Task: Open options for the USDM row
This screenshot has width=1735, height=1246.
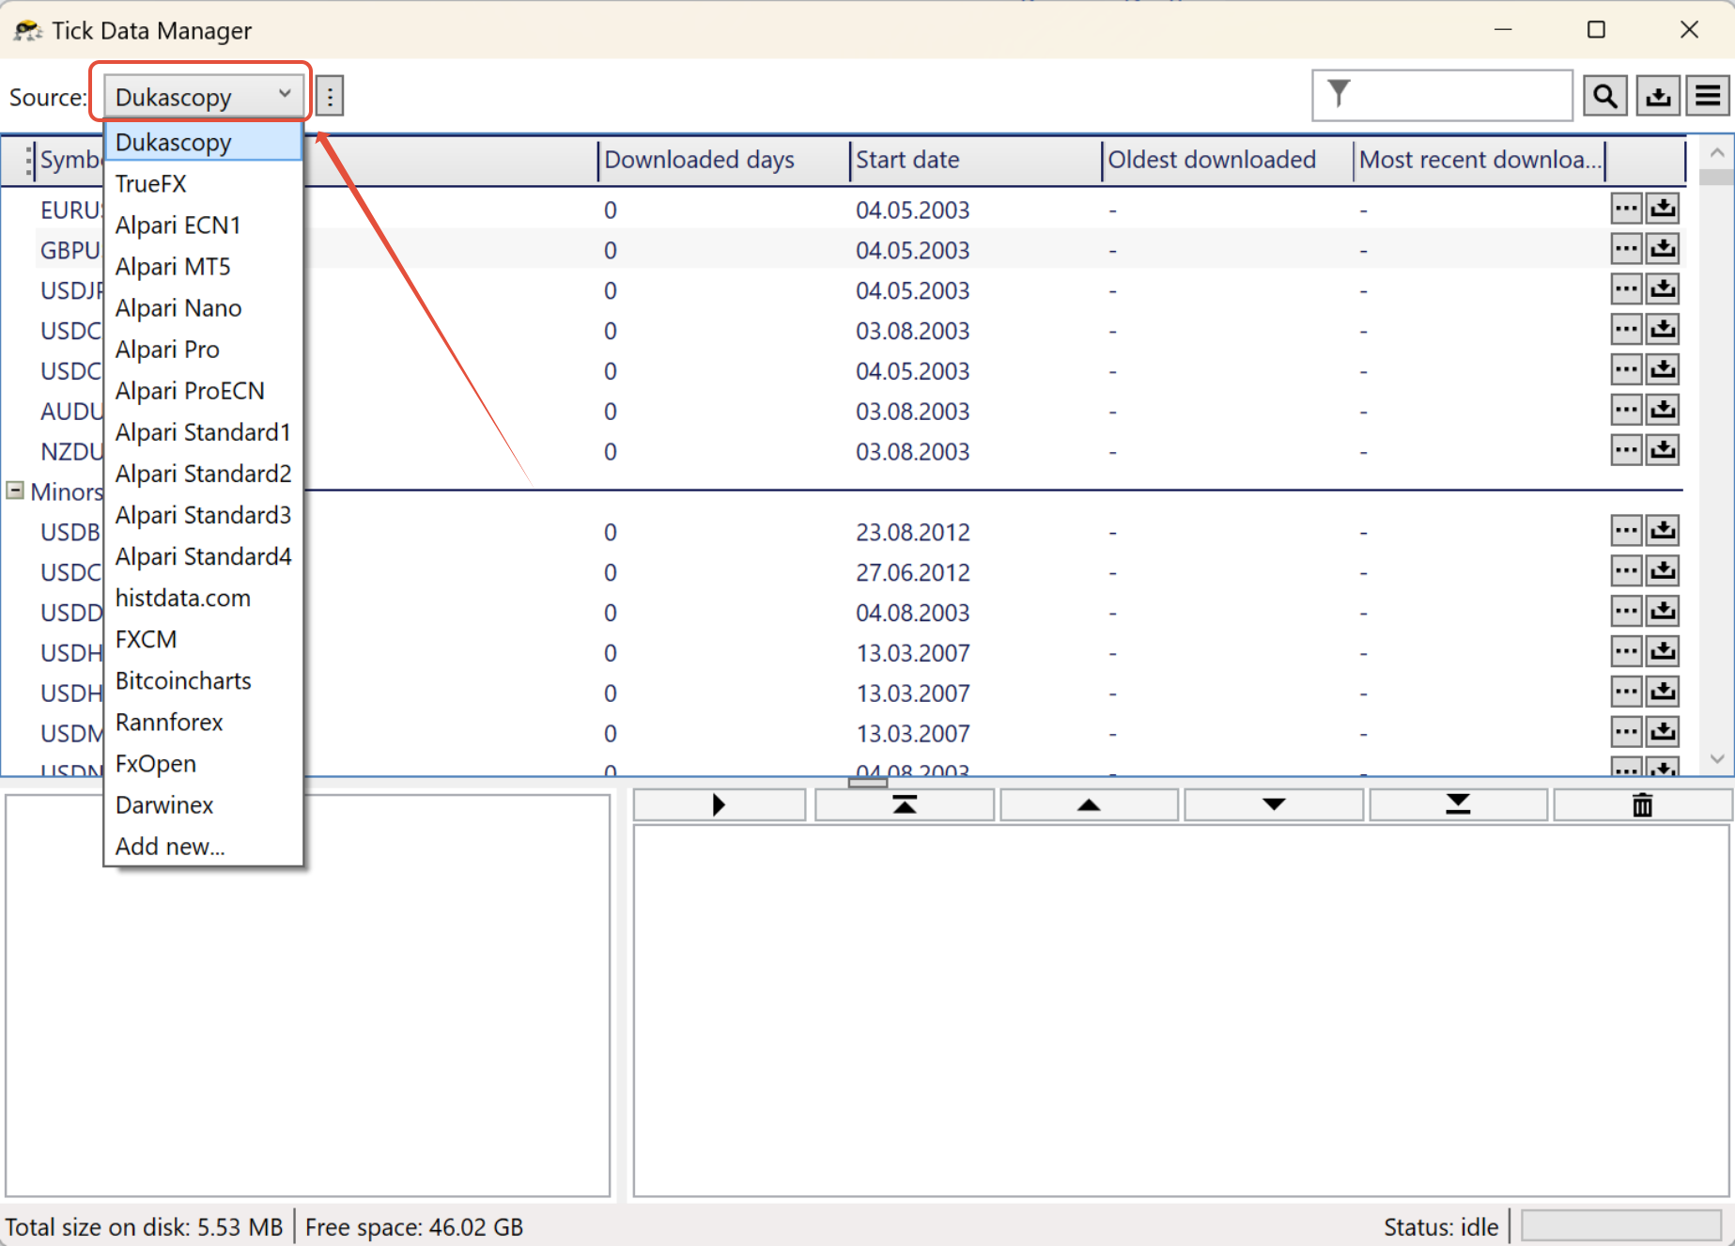Action: click(1626, 731)
